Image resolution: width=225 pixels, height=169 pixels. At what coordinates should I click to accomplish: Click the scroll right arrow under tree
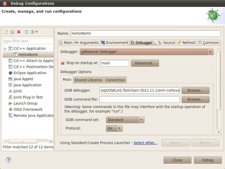click(51, 141)
